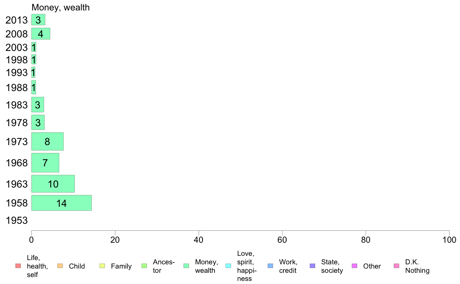
Task: Select the 2013 bar showing 3
Action: 38,20
